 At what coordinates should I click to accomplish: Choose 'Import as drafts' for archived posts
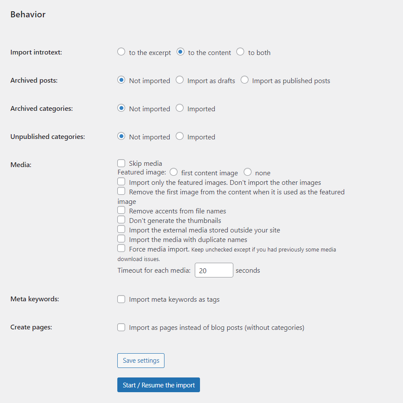point(180,80)
